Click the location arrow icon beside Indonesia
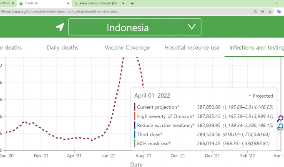This screenshot has height=167, width=284. [60, 27]
